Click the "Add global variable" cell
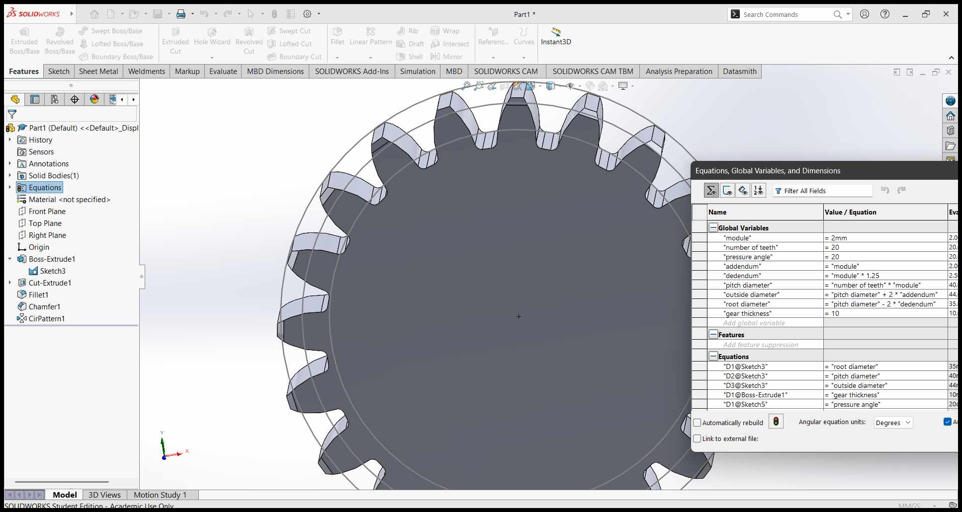 766,323
